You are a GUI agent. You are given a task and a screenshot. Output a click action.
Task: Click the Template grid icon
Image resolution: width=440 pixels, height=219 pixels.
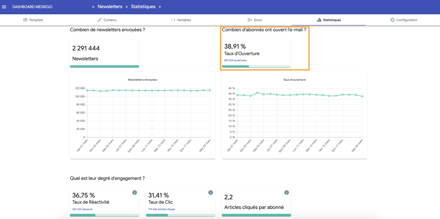(25, 20)
